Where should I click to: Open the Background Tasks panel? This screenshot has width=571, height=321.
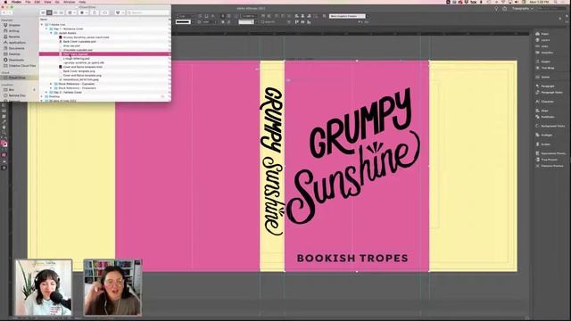pyautogui.click(x=550, y=126)
